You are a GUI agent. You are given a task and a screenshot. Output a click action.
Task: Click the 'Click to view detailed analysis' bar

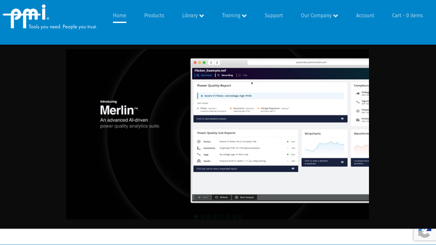pos(270,119)
